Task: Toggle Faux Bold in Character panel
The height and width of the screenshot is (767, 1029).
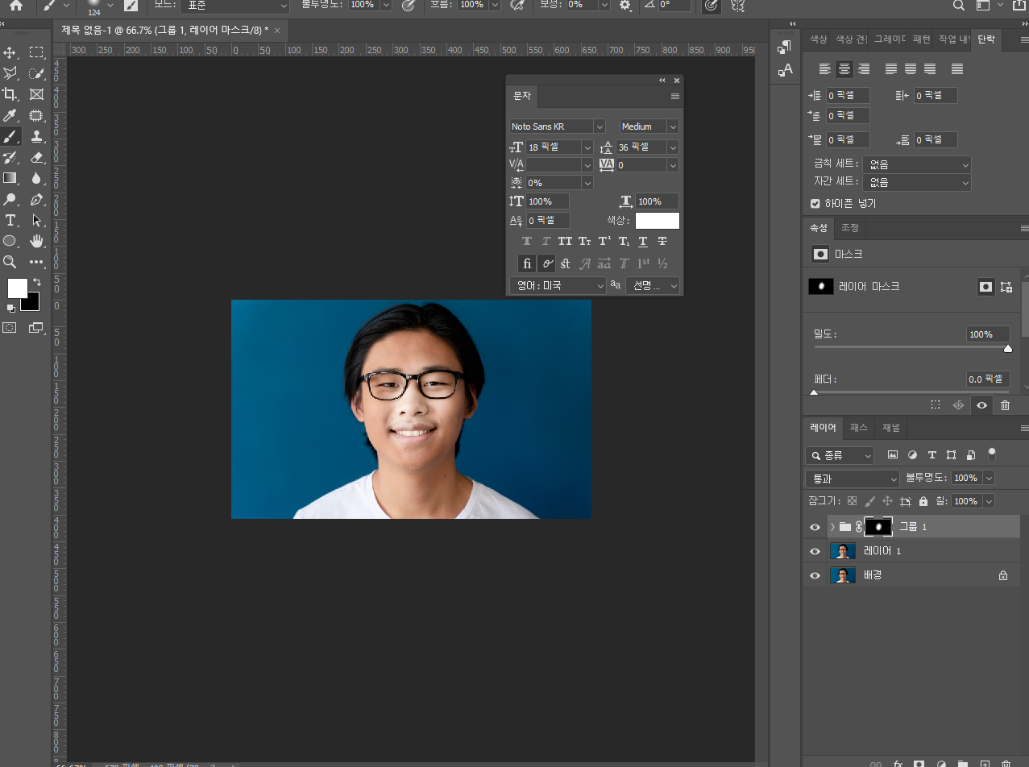Action: pyautogui.click(x=527, y=241)
